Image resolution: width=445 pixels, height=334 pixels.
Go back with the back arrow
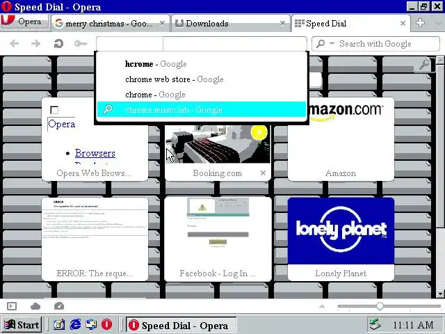tap(14, 43)
